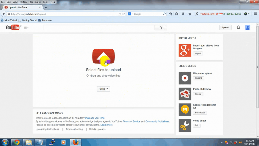Click the Upload button

click(225, 27)
